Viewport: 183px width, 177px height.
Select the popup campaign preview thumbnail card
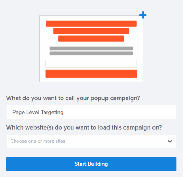pyautogui.click(x=91, y=49)
